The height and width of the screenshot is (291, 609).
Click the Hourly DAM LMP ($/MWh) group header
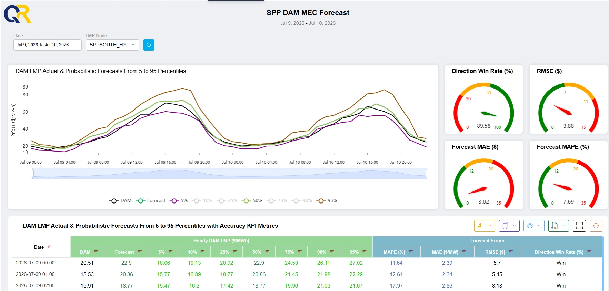tap(221, 241)
